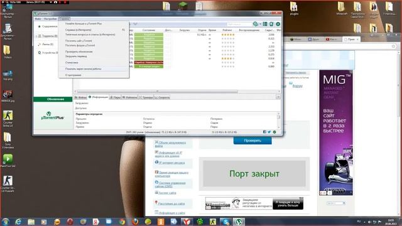
Task: Open Internet Explorer from taskbar
Action: 18,222
